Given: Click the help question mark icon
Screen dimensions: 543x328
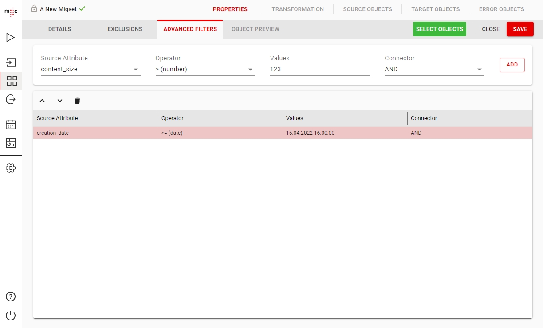Looking at the screenshot, I should click(x=11, y=297).
